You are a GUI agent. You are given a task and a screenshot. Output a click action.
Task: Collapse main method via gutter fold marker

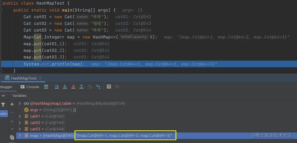pos(1,10)
